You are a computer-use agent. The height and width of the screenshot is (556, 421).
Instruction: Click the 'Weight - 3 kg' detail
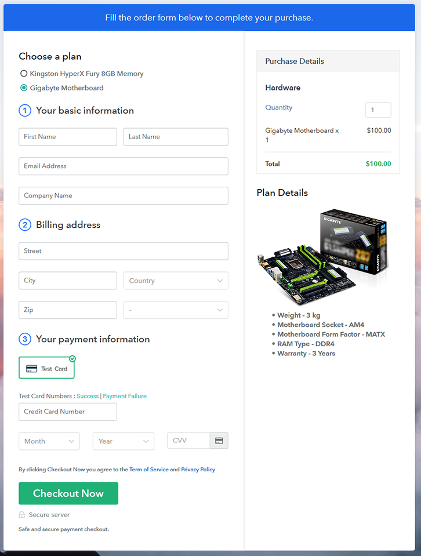click(x=299, y=315)
